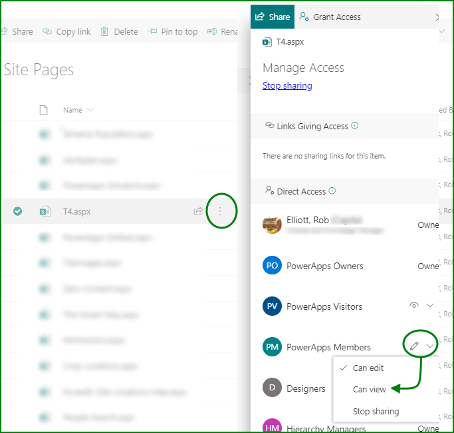Click the file type column header icon
The height and width of the screenshot is (433, 454).
tap(43, 110)
